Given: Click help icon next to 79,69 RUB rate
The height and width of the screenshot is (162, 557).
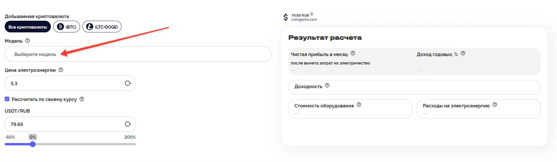Looking at the screenshot, I should coord(312,14).
